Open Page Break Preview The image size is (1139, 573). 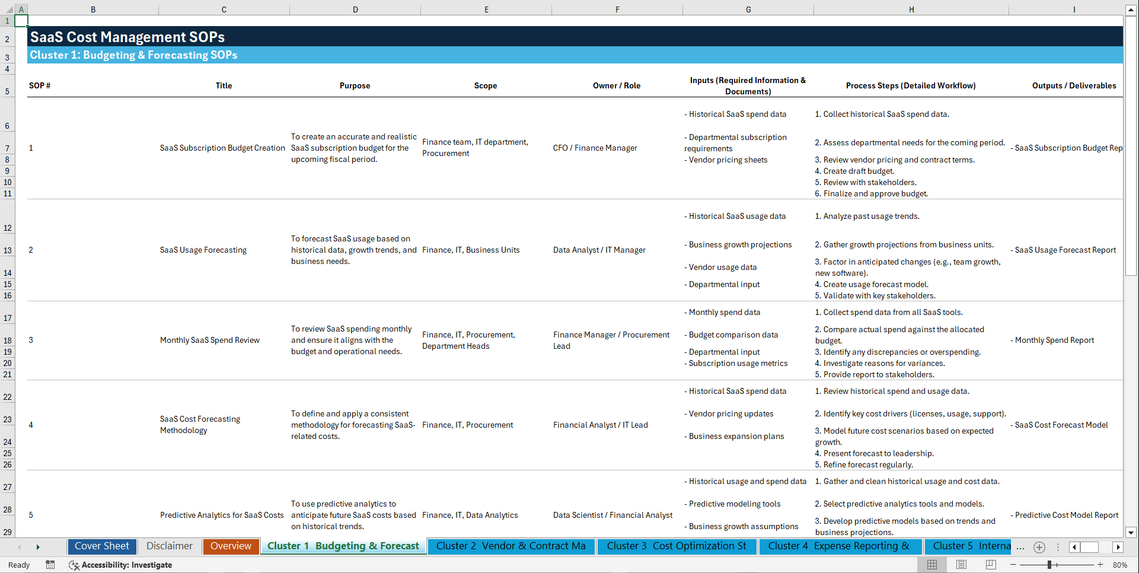point(990,565)
